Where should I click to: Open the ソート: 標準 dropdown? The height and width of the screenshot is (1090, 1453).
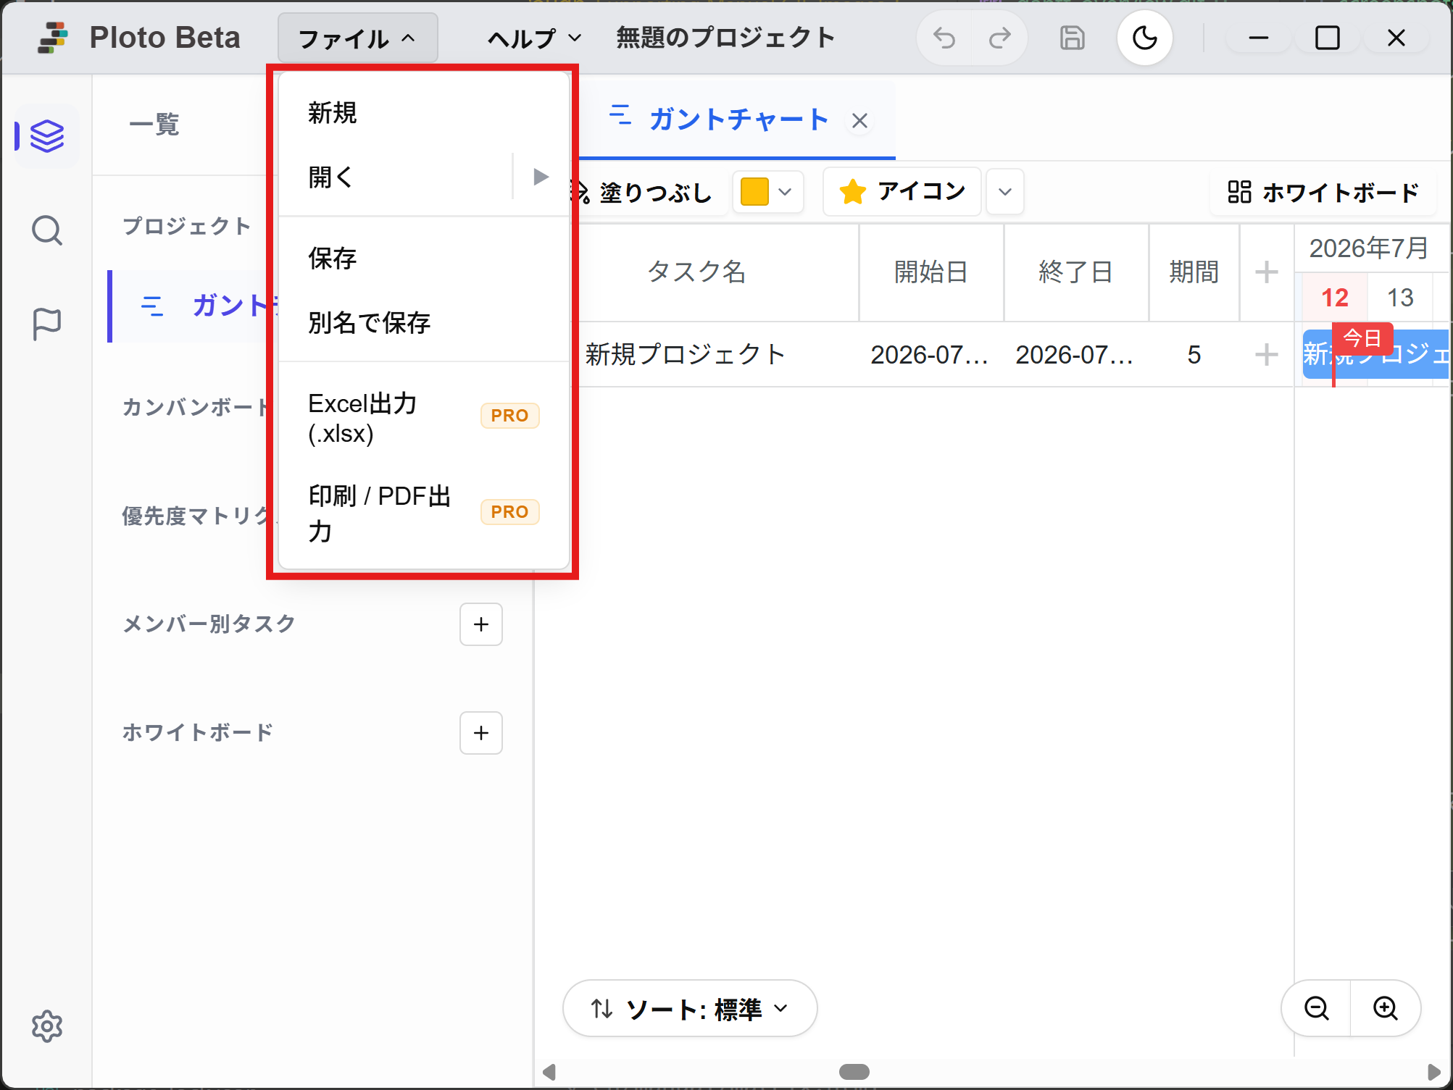[690, 1008]
